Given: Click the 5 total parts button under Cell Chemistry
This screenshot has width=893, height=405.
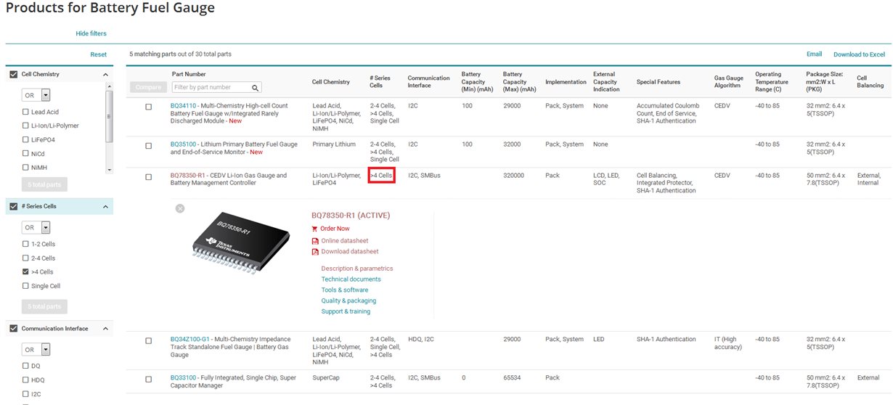Looking at the screenshot, I should point(45,184).
